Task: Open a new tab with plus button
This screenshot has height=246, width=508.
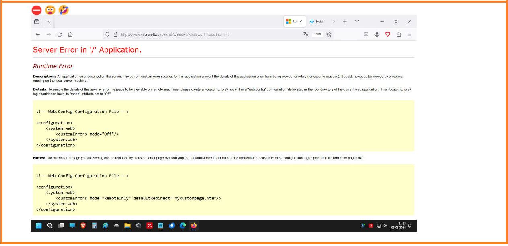Action: (345, 22)
